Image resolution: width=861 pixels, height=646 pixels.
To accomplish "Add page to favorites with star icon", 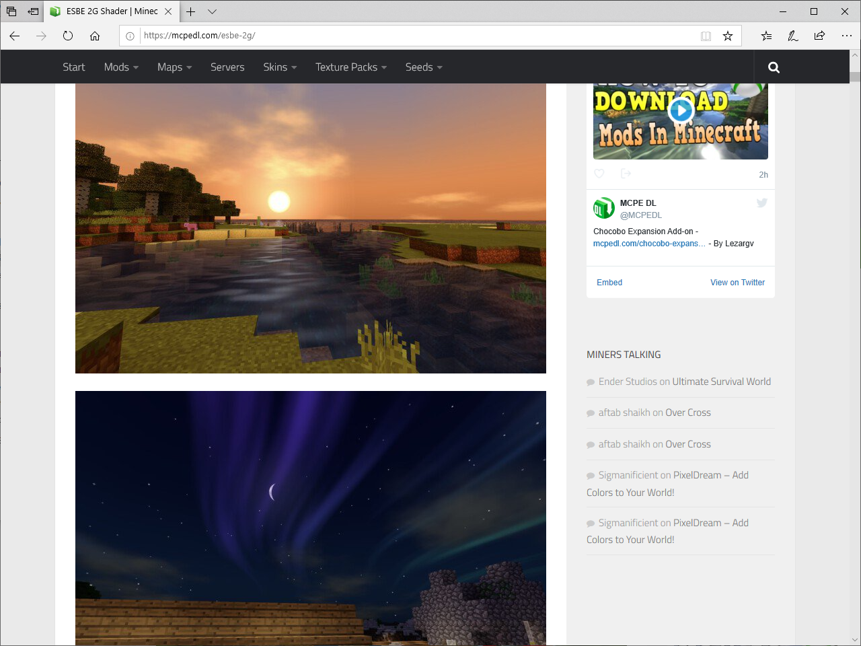I will 728,36.
